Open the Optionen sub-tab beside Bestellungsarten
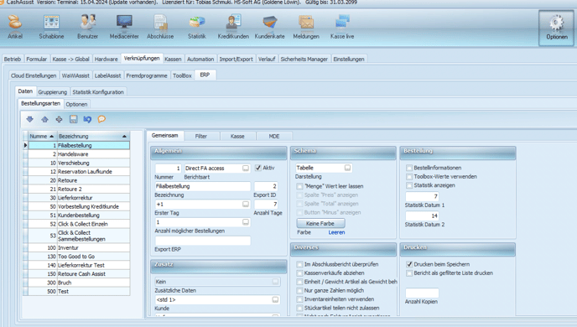The width and height of the screenshot is (577, 327). (x=76, y=104)
